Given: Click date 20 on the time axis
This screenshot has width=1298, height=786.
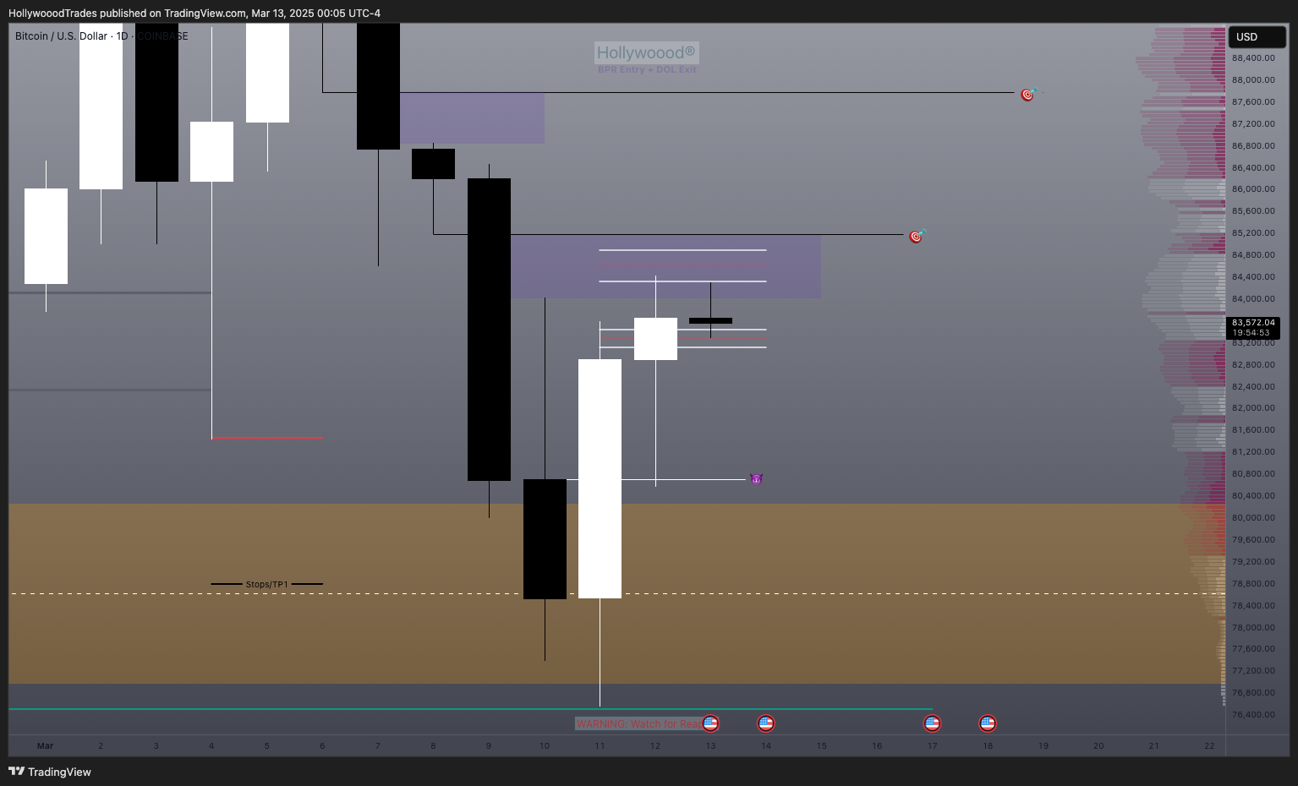Looking at the screenshot, I should [1098, 745].
